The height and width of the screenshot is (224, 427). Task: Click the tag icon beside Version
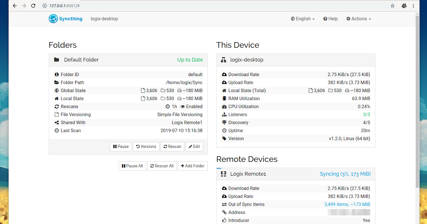coord(224,139)
